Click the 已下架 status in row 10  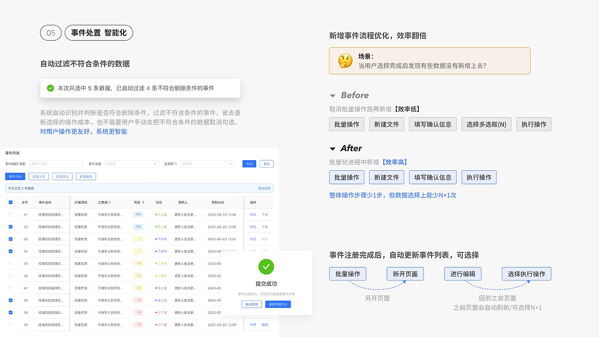coord(161,324)
